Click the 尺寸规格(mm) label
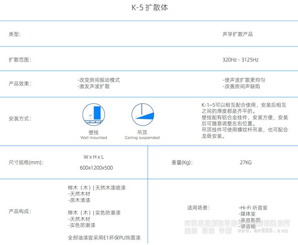This screenshot has width=298, height=245. tap(26, 162)
